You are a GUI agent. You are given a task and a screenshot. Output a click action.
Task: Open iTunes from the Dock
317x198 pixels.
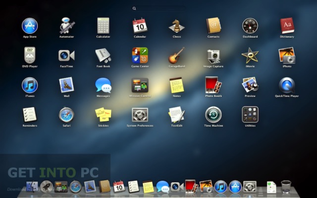point(221,187)
